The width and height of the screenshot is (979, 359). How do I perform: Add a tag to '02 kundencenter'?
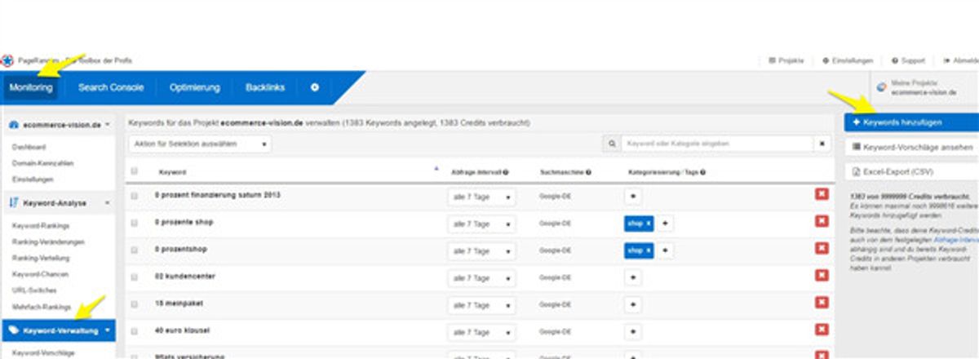pyautogui.click(x=632, y=277)
